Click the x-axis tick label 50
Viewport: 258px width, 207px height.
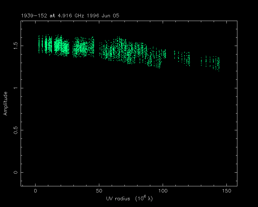point(99,191)
